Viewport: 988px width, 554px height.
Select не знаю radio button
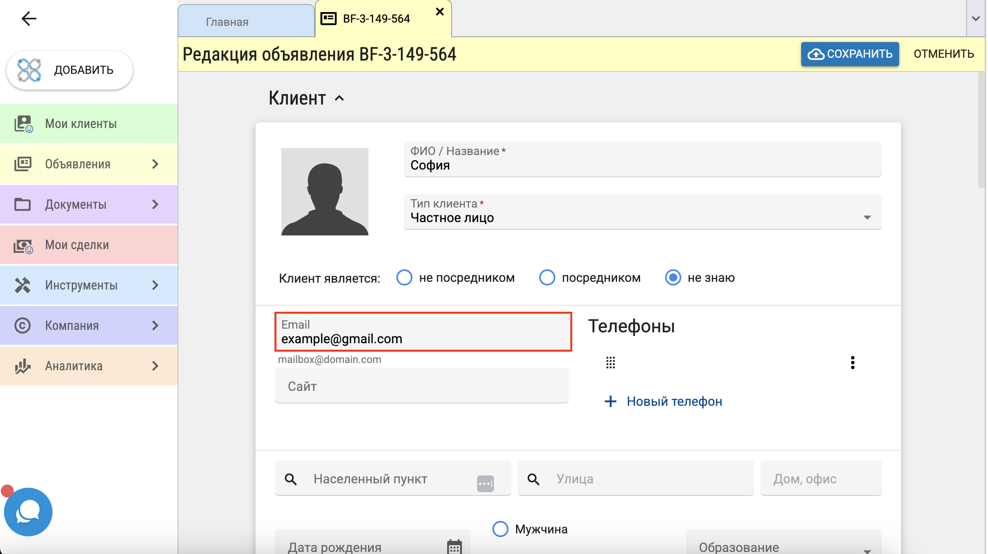tap(673, 278)
